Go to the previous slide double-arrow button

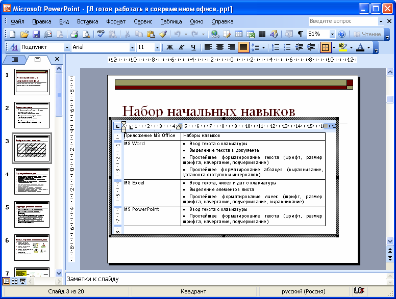pos(390,250)
